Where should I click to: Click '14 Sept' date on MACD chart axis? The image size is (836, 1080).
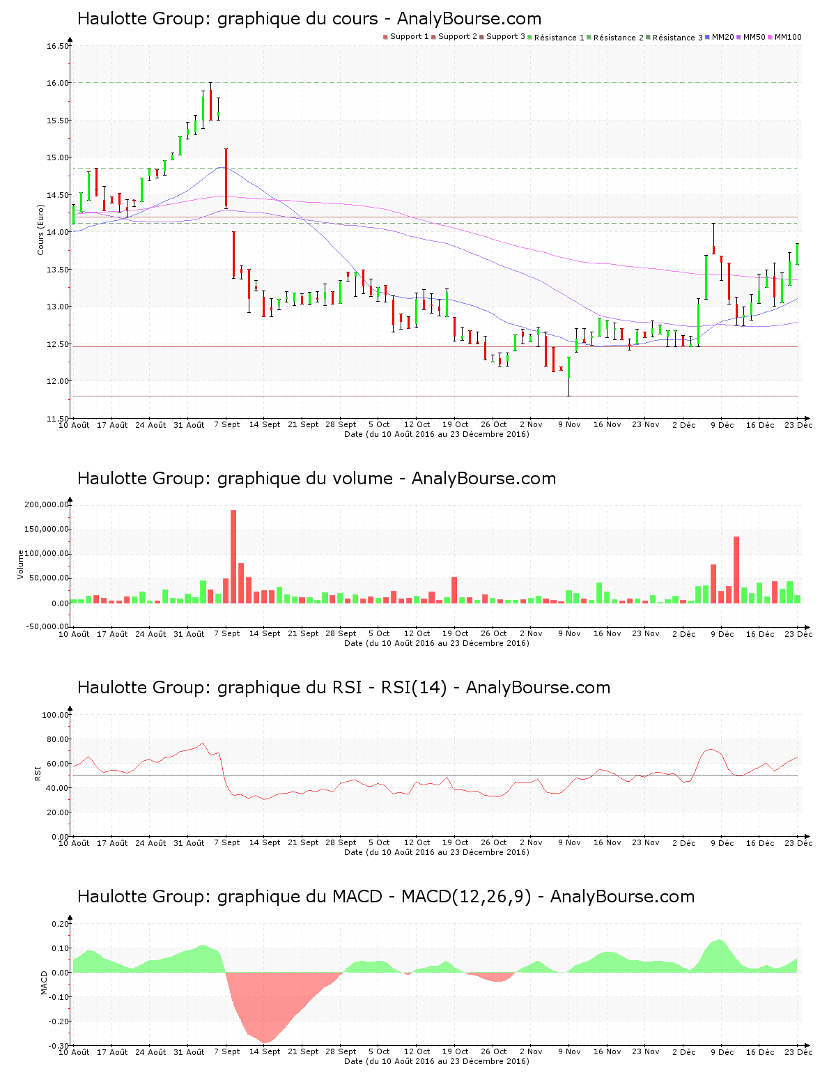(265, 1051)
